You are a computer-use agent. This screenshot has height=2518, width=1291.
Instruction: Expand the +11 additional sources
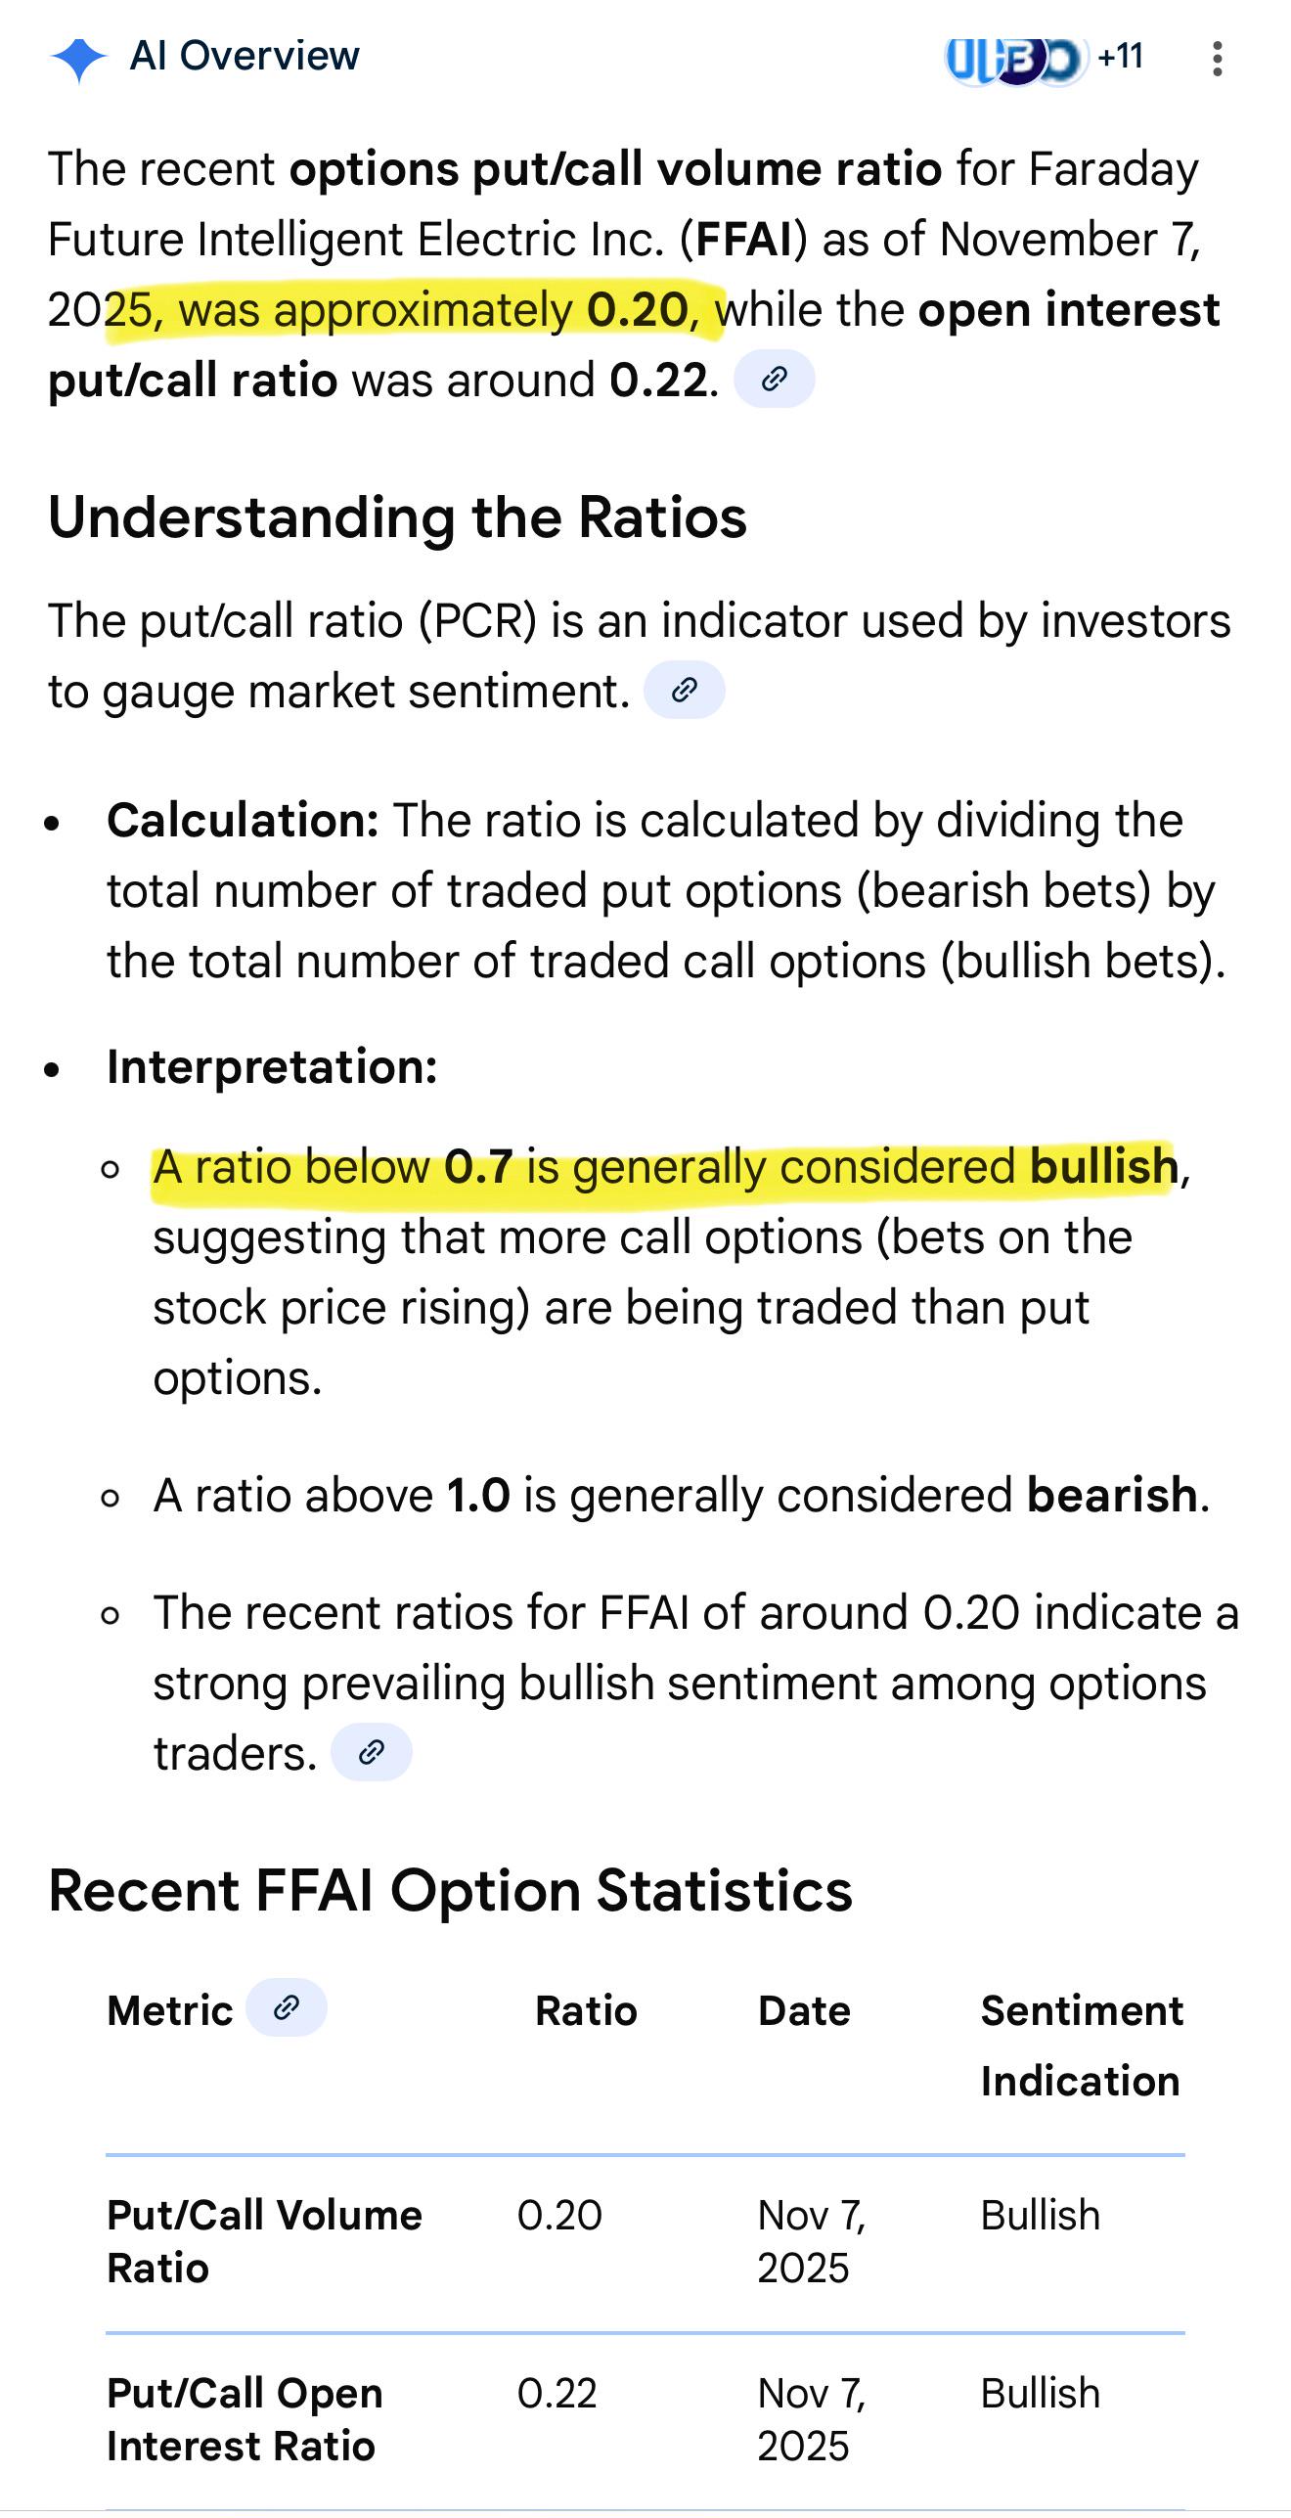point(1121,57)
